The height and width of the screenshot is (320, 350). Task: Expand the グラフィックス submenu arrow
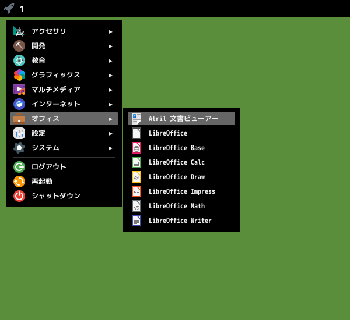pos(110,76)
